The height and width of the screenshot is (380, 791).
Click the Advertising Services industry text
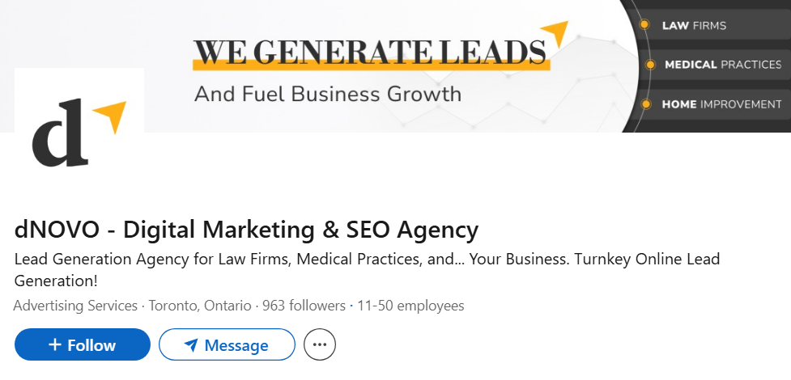[75, 306]
